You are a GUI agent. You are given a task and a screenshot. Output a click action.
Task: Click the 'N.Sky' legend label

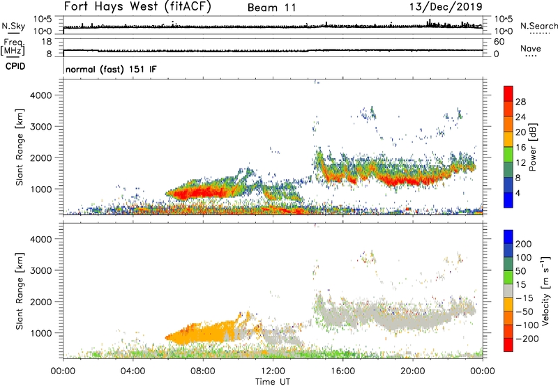[13, 26]
